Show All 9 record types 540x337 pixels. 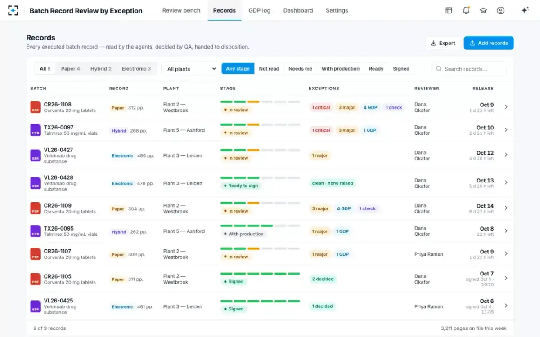click(45, 69)
